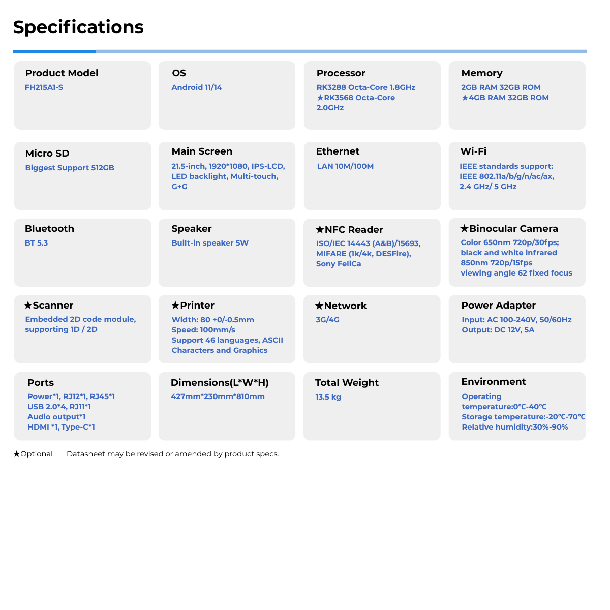Image resolution: width=610 pixels, height=610 pixels.
Task: Select the Product Model heading
Action: pyautogui.click(x=62, y=73)
